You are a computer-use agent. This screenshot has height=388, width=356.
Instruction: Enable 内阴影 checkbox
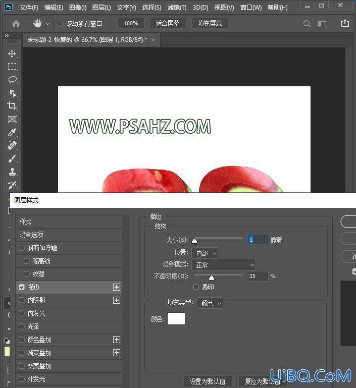22,300
